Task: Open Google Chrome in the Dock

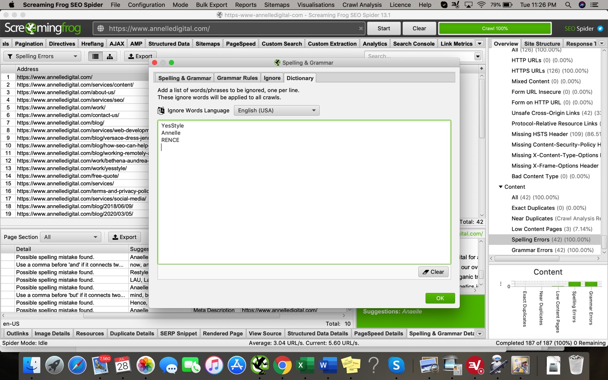Action: [282, 365]
